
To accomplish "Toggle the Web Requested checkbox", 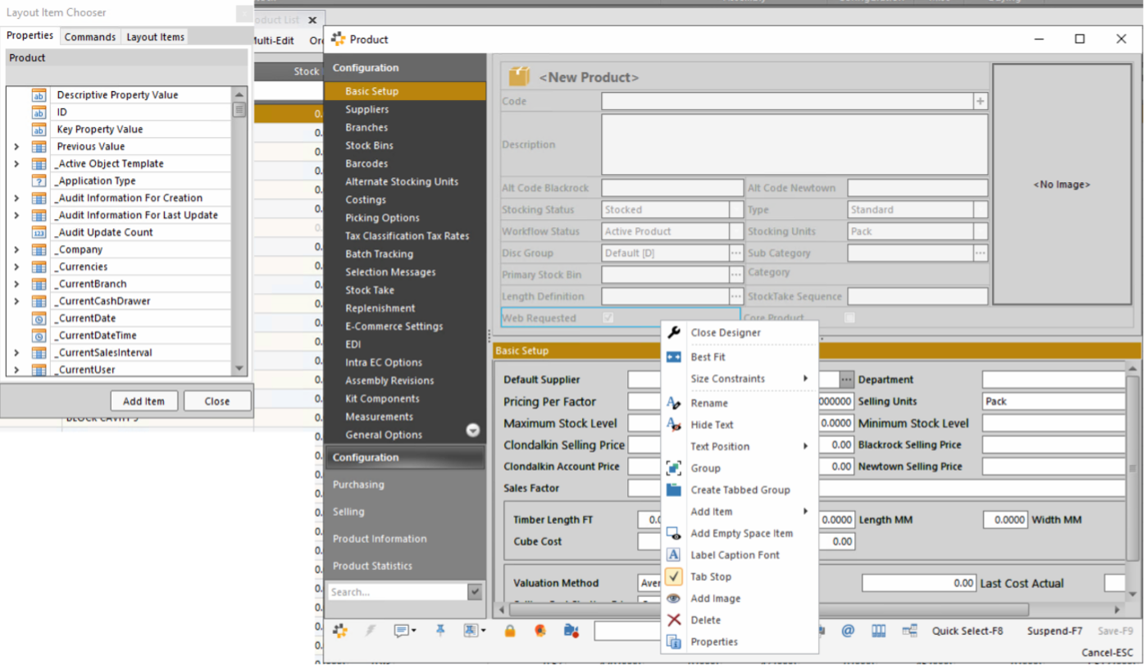I will click(x=608, y=318).
